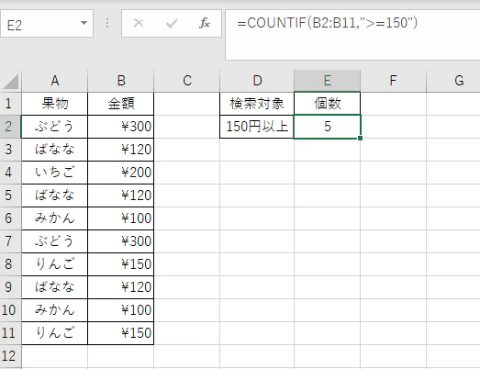
Task: Click cell B1 containing 金額
Action: pos(121,104)
